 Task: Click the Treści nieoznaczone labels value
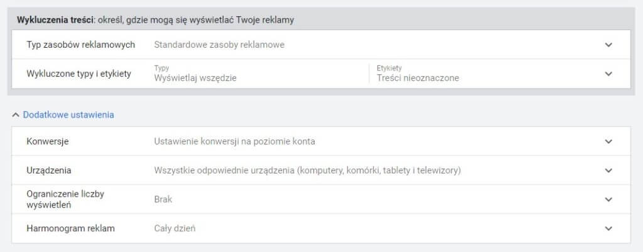[418, 79]
